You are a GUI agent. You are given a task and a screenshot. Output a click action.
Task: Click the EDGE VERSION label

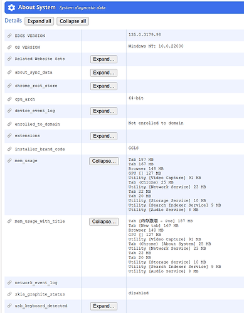click(x=30, y=36)
